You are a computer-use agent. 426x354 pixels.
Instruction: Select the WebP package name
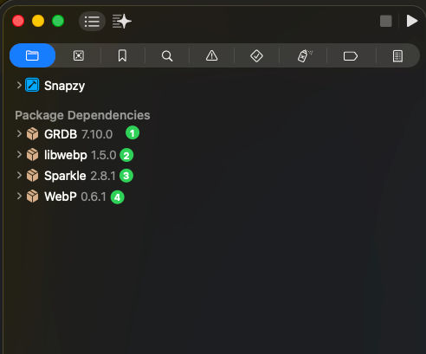point(61,196)
